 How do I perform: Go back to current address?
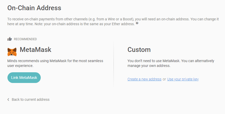click(x=30, y=99)
